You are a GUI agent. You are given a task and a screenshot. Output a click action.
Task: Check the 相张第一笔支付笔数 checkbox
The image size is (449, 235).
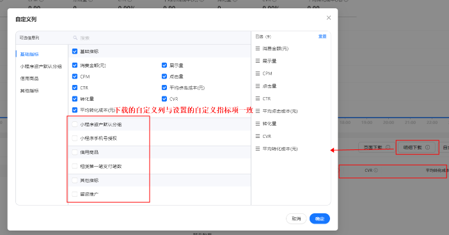[x=75, y=166]
